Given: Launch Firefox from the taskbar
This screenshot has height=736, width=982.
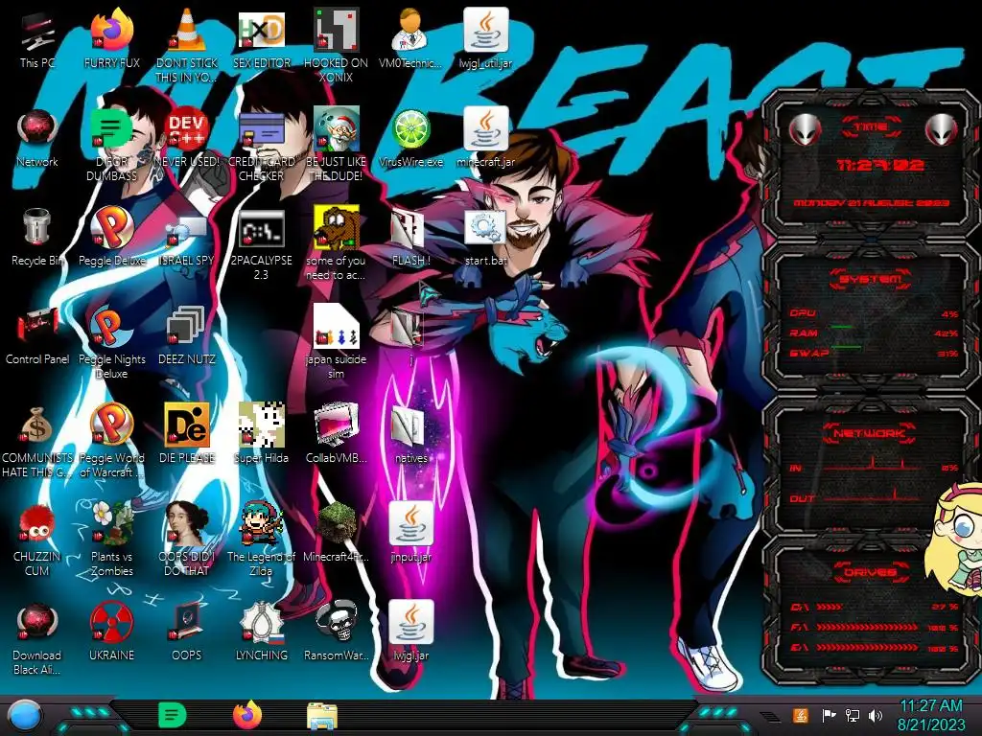Looking at the screenshot, I should pyautogui.click(x=247, y=715).
